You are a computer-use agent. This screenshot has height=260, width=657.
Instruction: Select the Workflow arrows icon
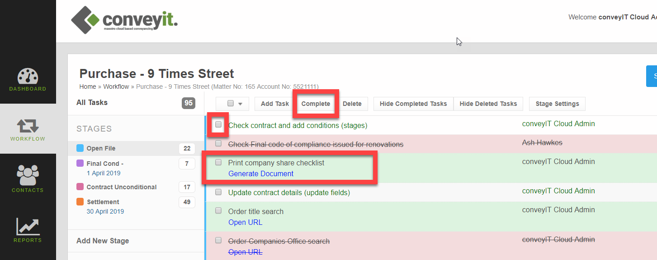[28, 126]
